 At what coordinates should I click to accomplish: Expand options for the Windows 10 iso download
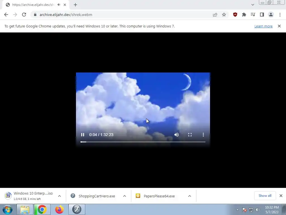(59, 196)
